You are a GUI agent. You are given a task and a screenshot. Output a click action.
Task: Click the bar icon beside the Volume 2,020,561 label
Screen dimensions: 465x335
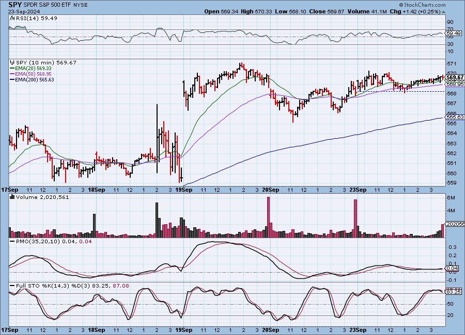pos(12,197)
